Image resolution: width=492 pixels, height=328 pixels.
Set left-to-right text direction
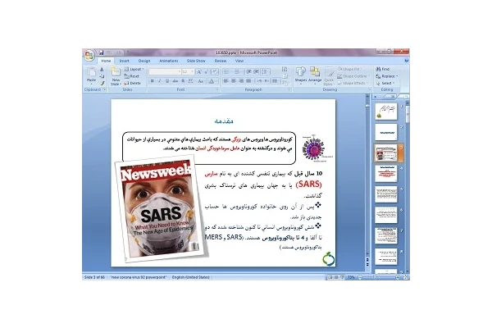click(259, 81)
